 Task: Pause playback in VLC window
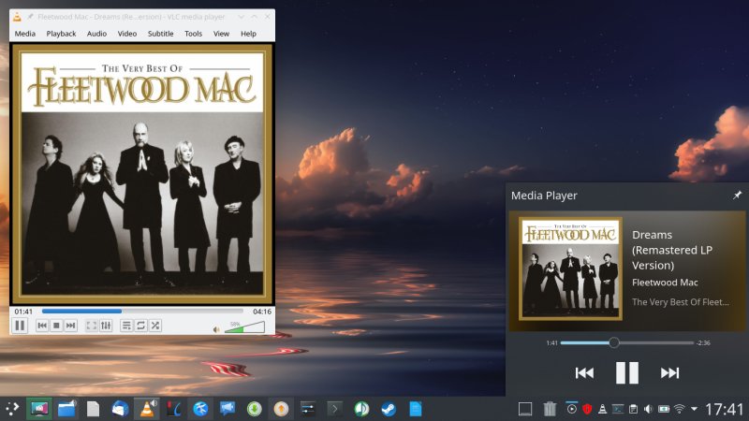click(x=20, y=326)
